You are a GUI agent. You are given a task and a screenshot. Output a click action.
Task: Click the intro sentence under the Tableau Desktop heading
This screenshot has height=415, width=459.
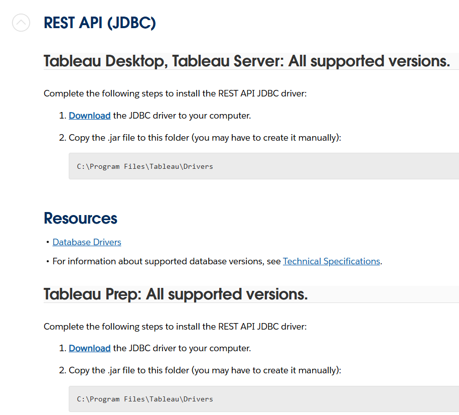coord(175,93)
